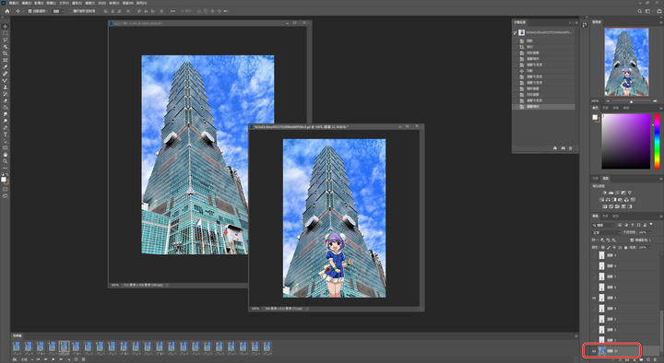The width and height of the screenshot is (664, 363).
Task: Duplicate selected frame in the timeline
Action: (76, 359)
